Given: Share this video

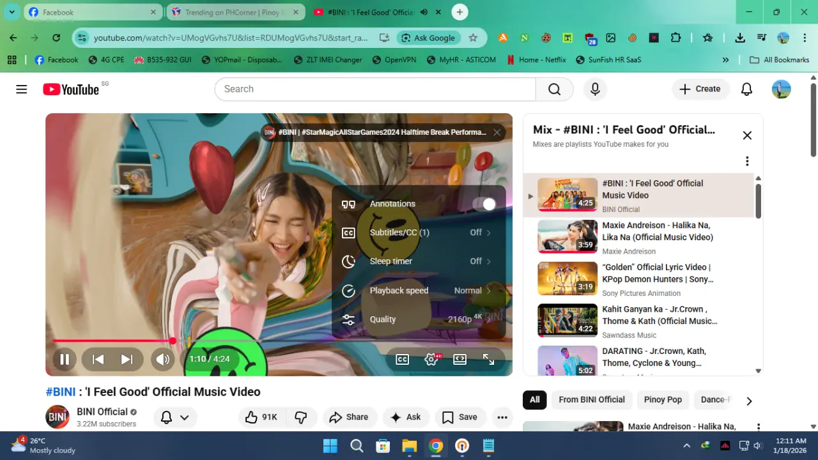Looking at the screenshot, I should tap(349, 417).
